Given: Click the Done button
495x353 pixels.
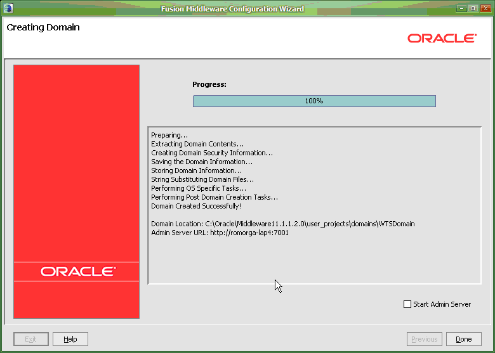Looking at the screenshot, I should point(464,339).
